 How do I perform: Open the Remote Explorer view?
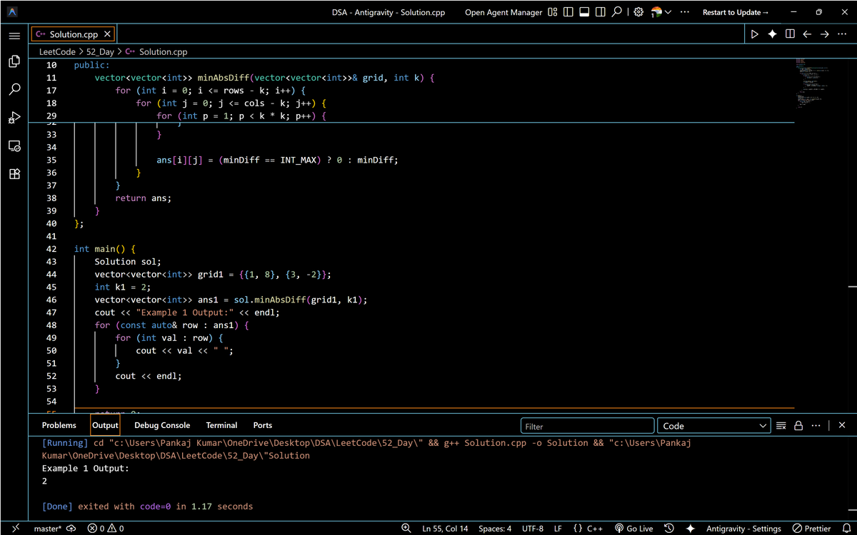[x=14, y=146]
